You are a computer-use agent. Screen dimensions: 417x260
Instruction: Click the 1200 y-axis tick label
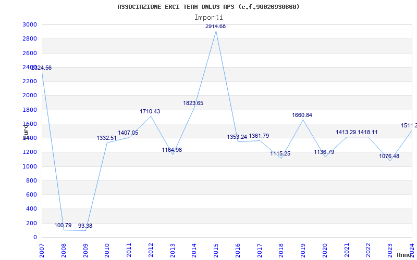pos(30,152)
